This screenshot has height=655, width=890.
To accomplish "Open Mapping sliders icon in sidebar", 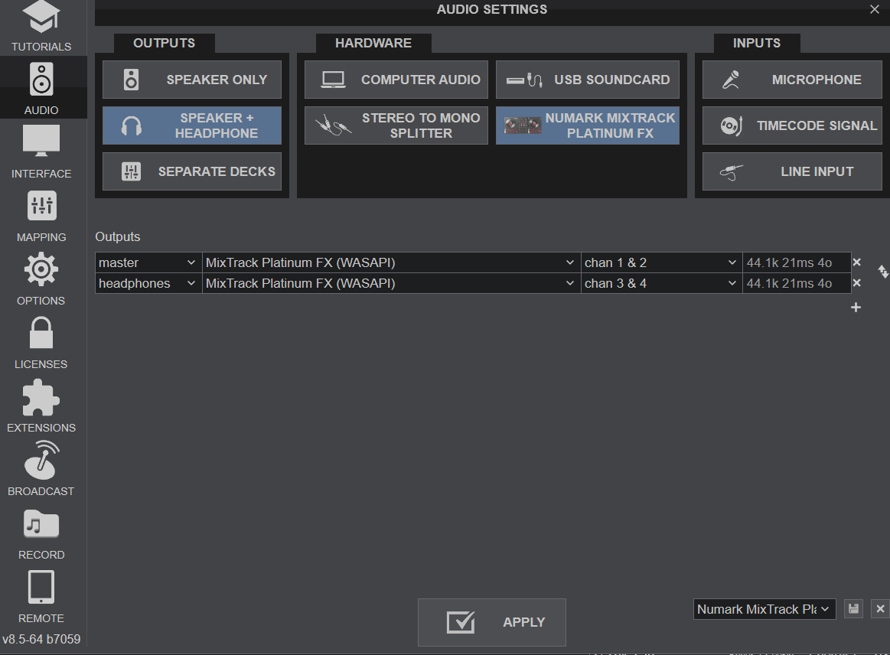I will [x=41, y=206].
